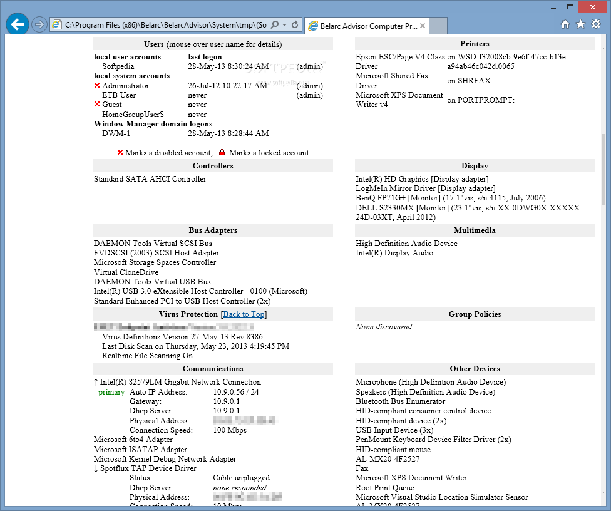Close the Belarc Advisor tab
611x511 pixels.
pyautogui.click(x=423, y=26)
